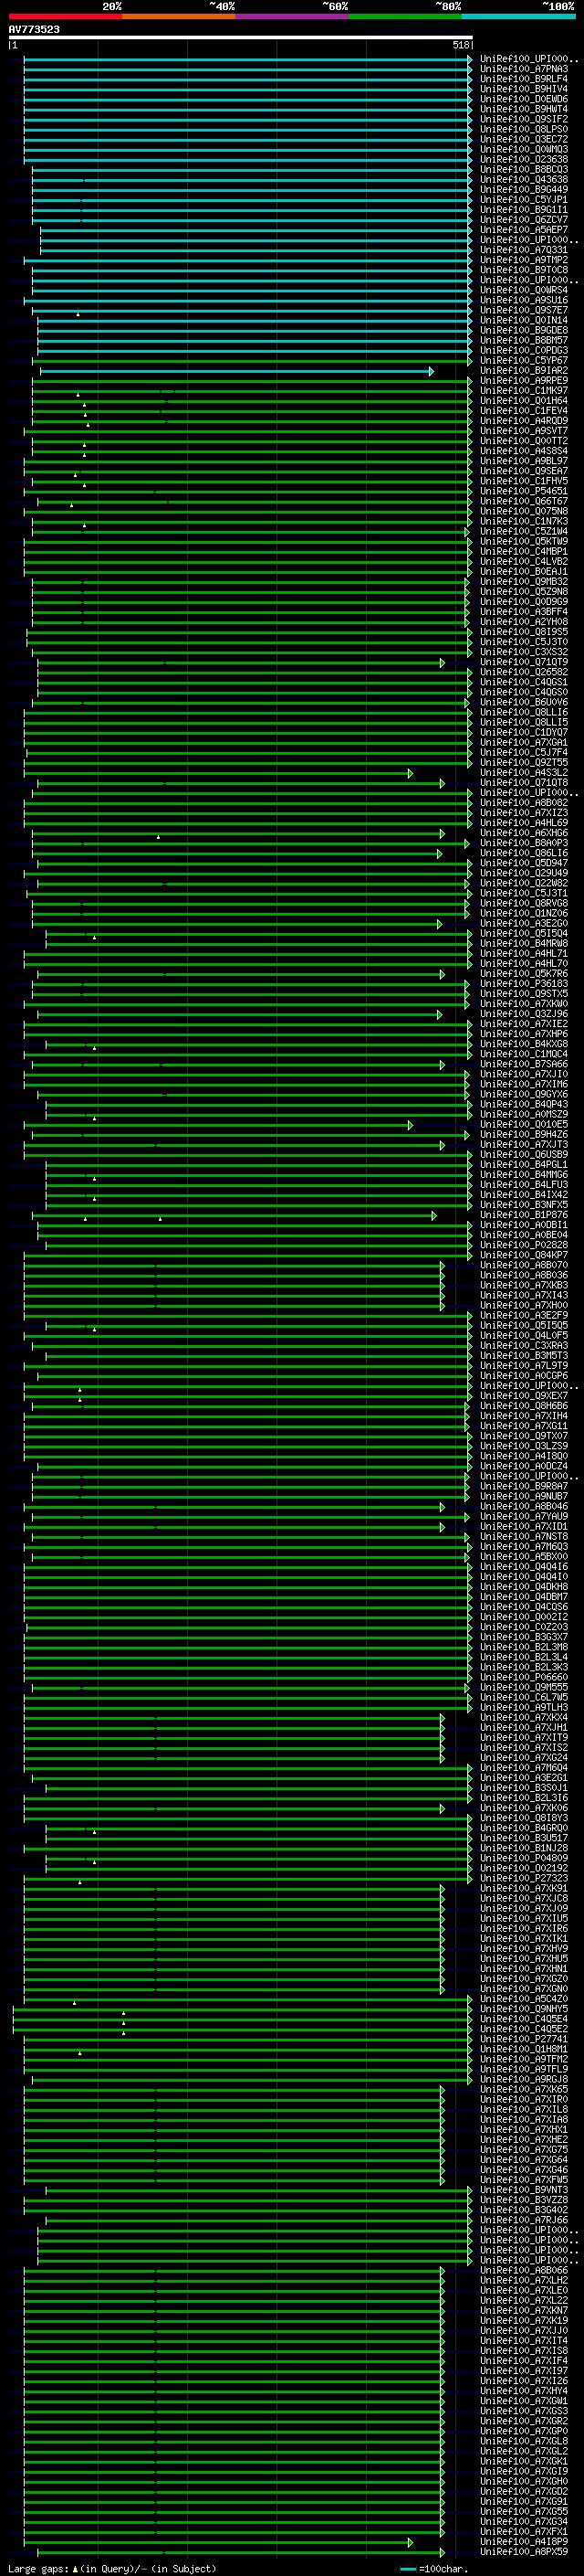Open hit UniRef100_O23638
This screenshot has width=584, height=2576.
click(x=523, y=160)
